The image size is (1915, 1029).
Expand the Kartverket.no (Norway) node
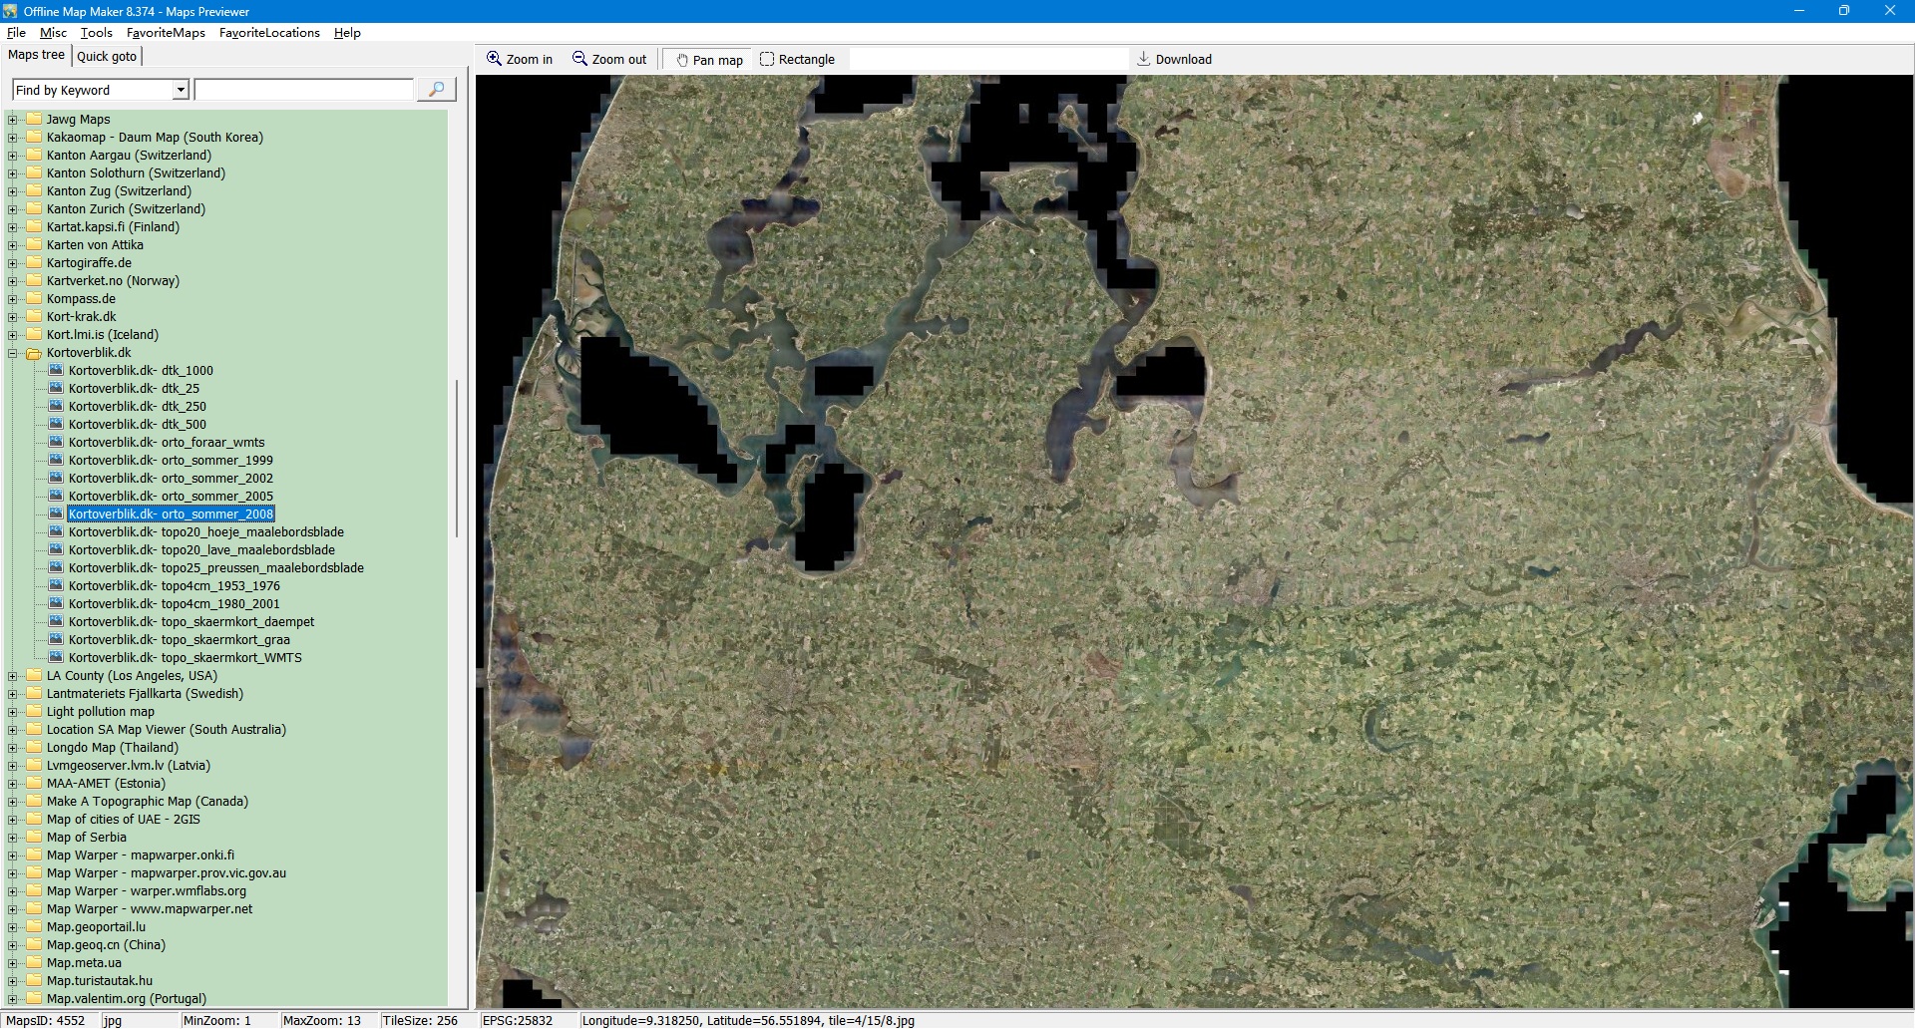[x=13, y=281]
